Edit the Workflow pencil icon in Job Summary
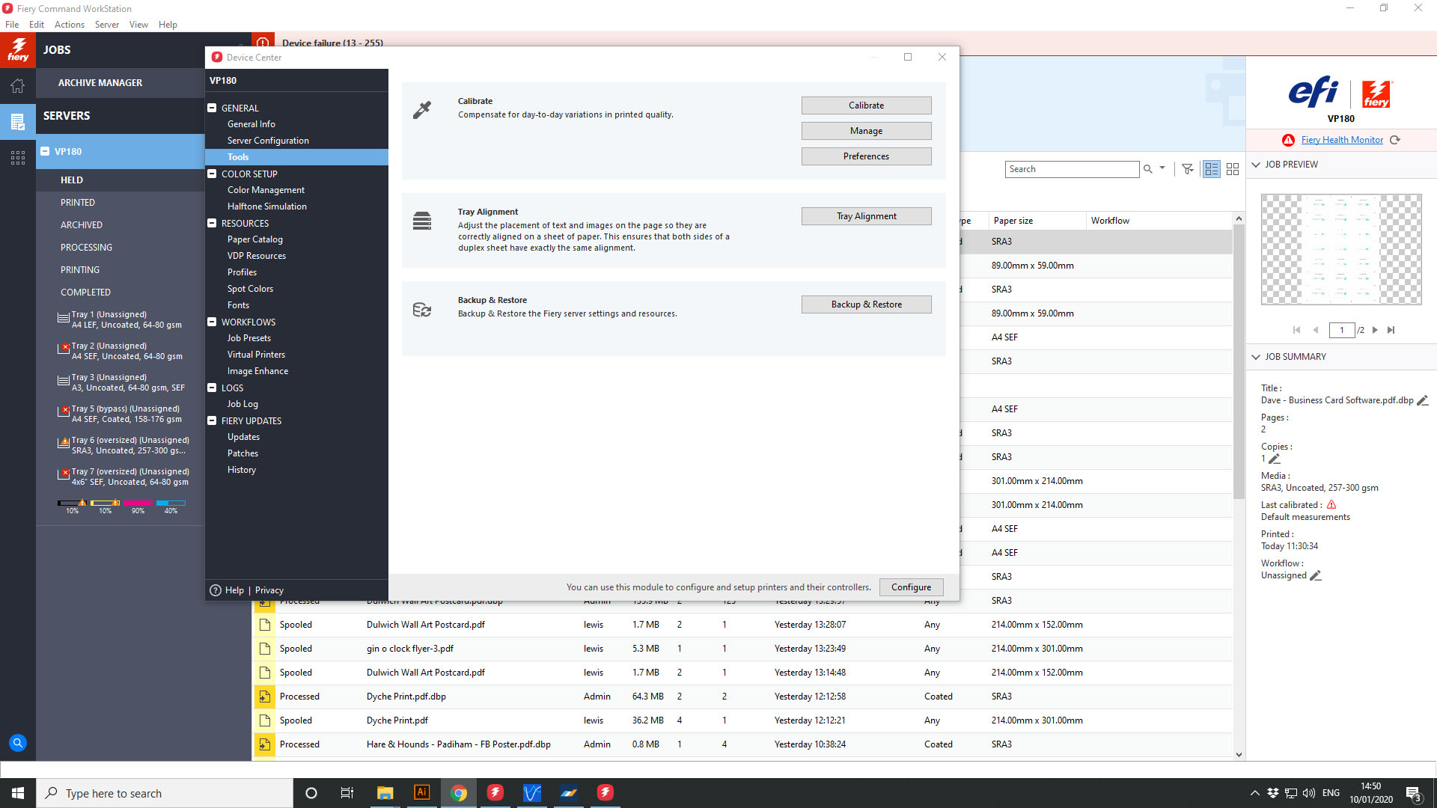1437x808 pixels. pos(1316,575)
